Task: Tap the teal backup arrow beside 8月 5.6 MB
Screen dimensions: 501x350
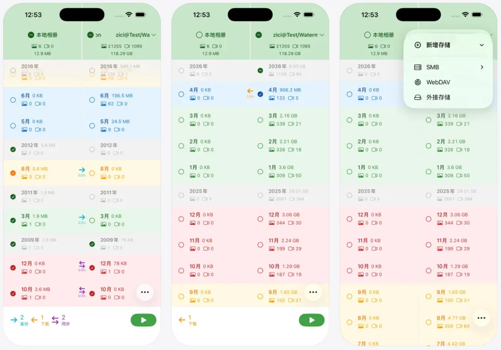Action: click(82, 170)
